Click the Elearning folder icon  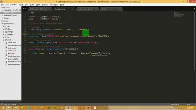tap(5, 24)
